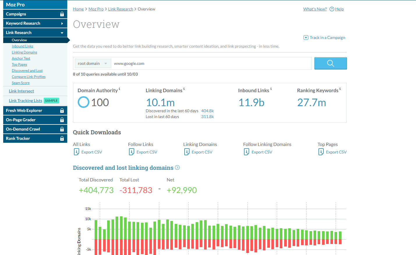Click the +92,990 Net value

[x=182, y=190]
